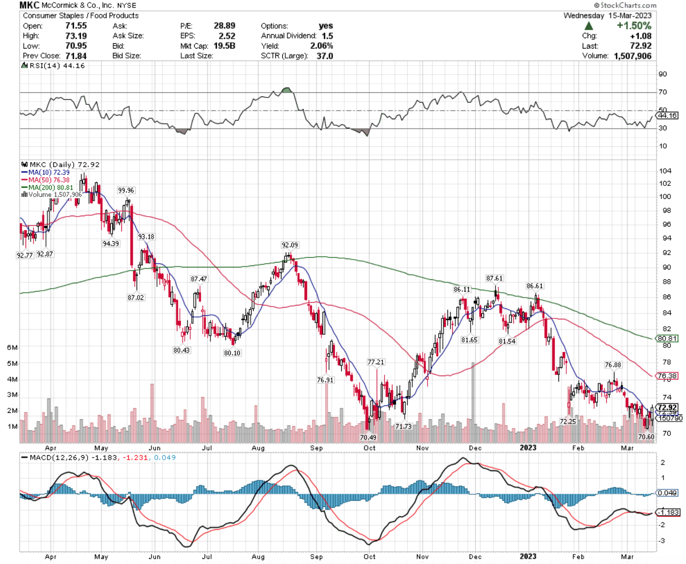Click the MA(200) 80.81 legend text

coord(51,188)
